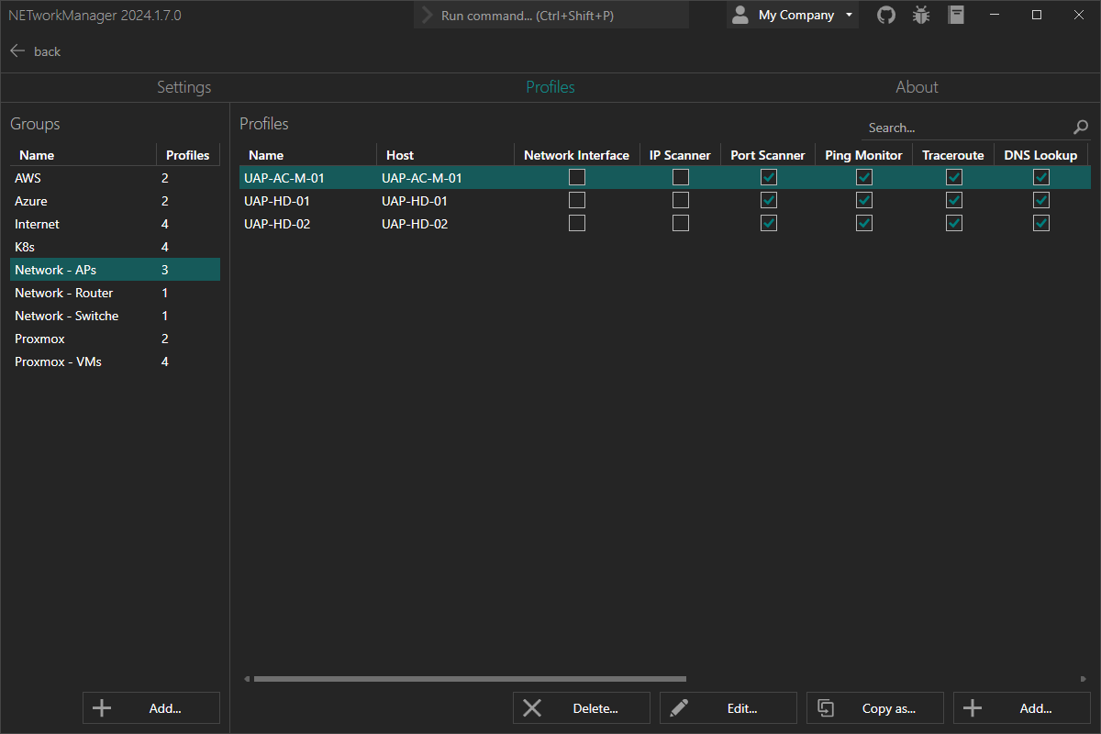Toggle IP Scanner checkbox for UAP-AC-M-01

click(x=680, y=177)
